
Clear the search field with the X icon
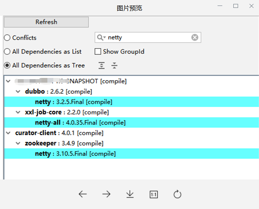(x=195, y=37)
